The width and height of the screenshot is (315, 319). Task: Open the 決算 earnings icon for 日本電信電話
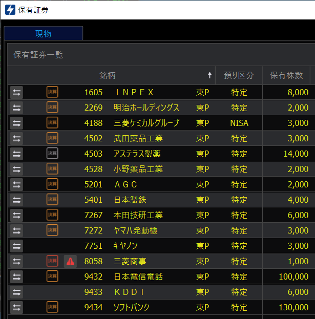[x=52, y=277]
